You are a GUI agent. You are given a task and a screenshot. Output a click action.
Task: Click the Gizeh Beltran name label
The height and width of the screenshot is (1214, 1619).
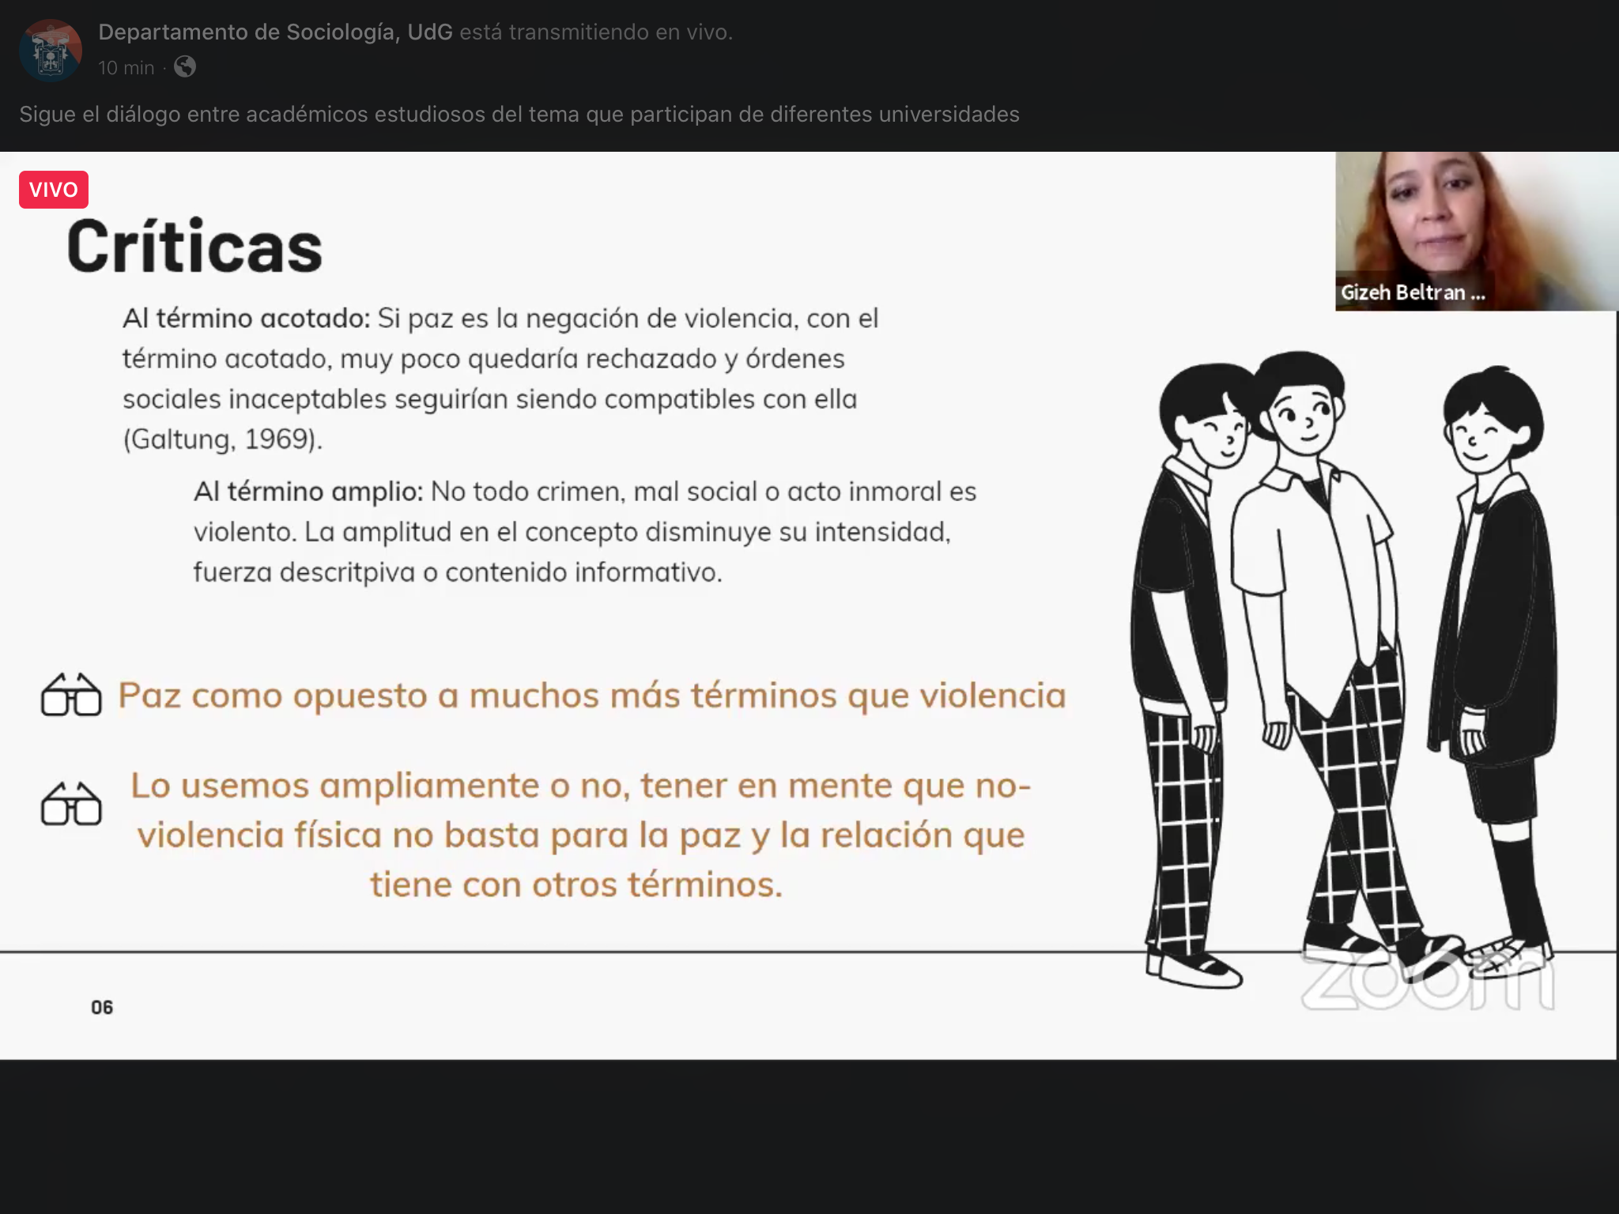point(1413,292)
